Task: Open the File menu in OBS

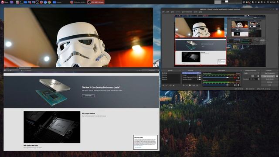Action: point(163,12)
